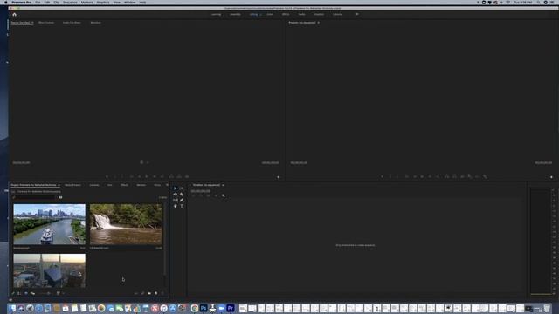The width and height of the screenshot is (559, 314).
Task: Toggle project writable state pencil icon
Action: tap(13, 293)
